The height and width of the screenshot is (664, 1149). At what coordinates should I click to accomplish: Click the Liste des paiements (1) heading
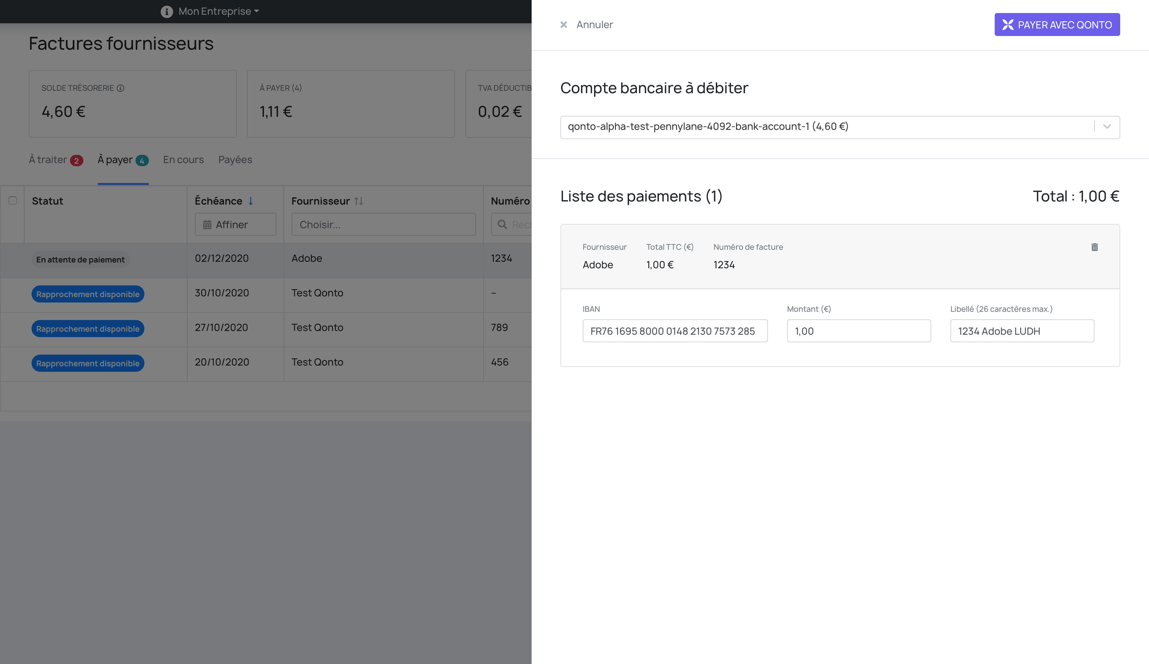pyautogui.click(x=641, y=196)
